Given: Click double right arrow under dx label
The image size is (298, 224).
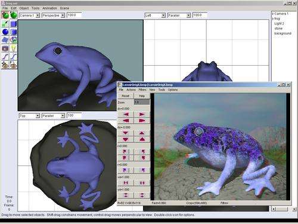Looking at the screenshot, I should (x=142, y=121).
